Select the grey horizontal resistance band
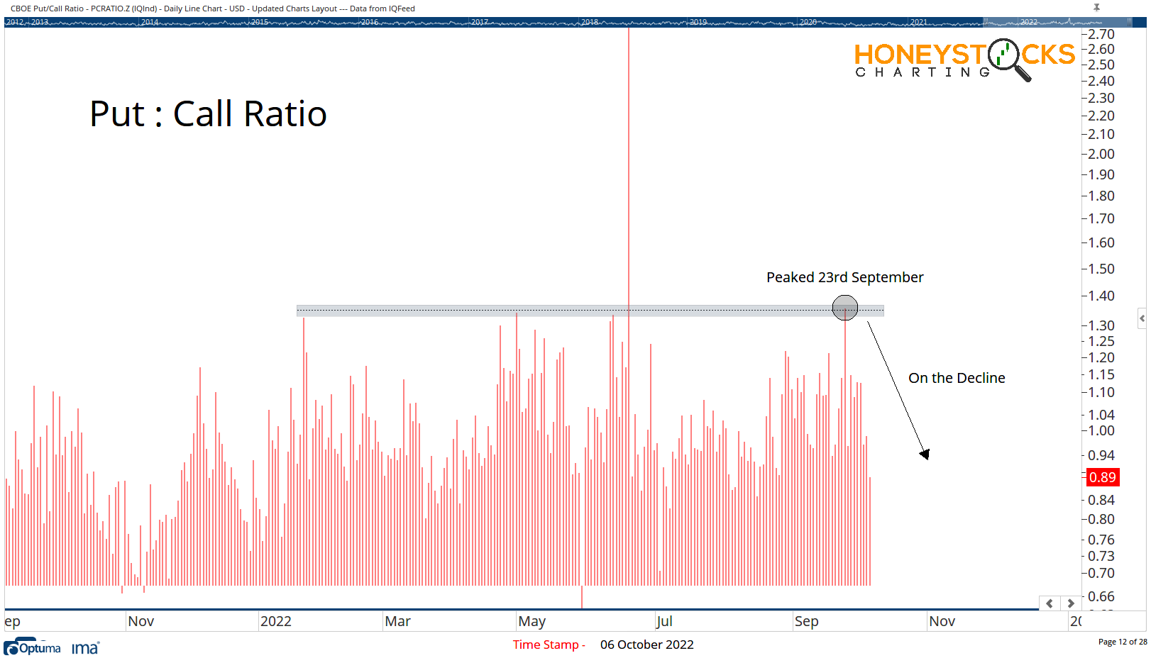1151x658 pixels. (590, 311)
